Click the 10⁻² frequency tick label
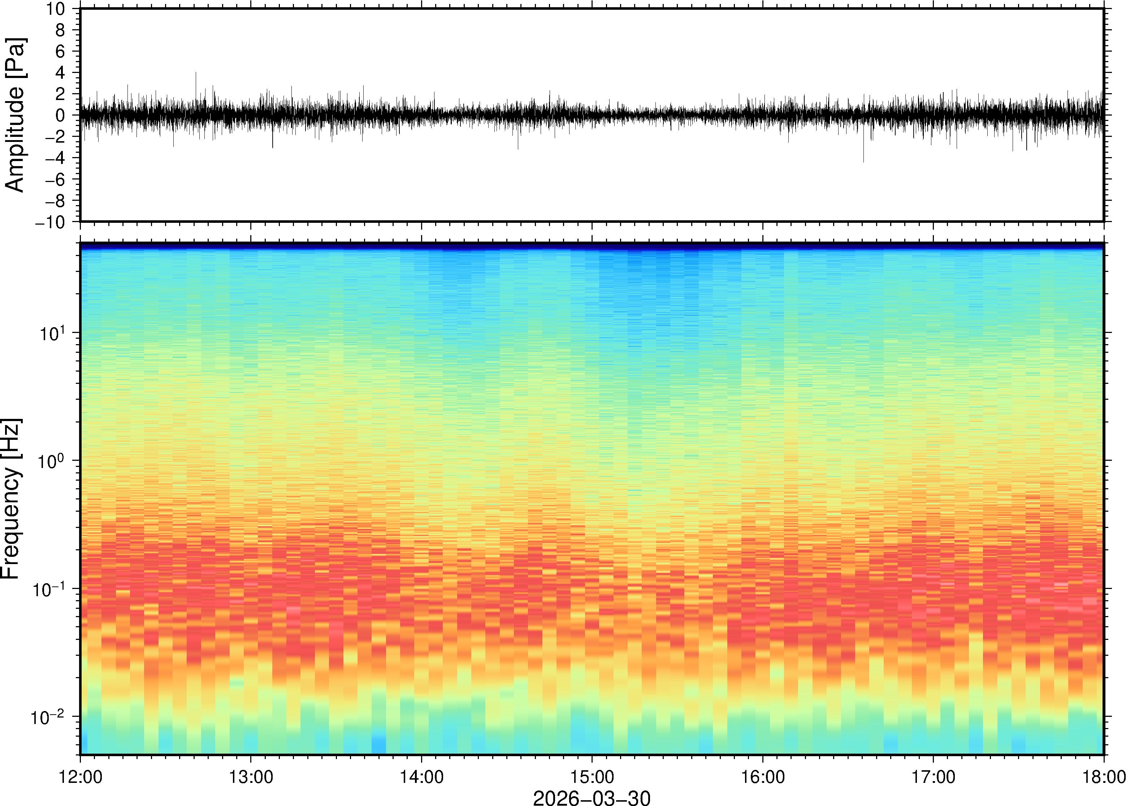This screenshot has width=1126, height=806. click(x=47, y=717)
